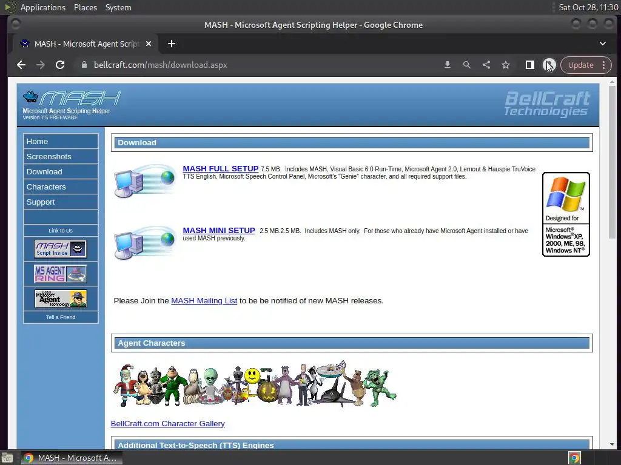Open the Support sidebar menu item
Screen dimensions: 621x465
point(61,202)
